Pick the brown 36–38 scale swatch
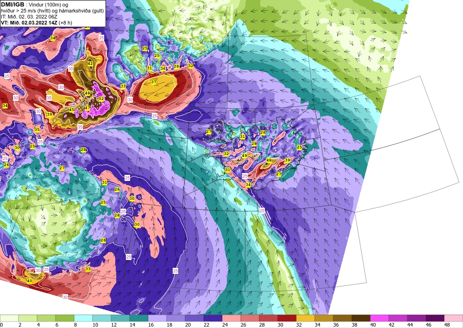Screen dimensions: 463x328 pos(342,318)
